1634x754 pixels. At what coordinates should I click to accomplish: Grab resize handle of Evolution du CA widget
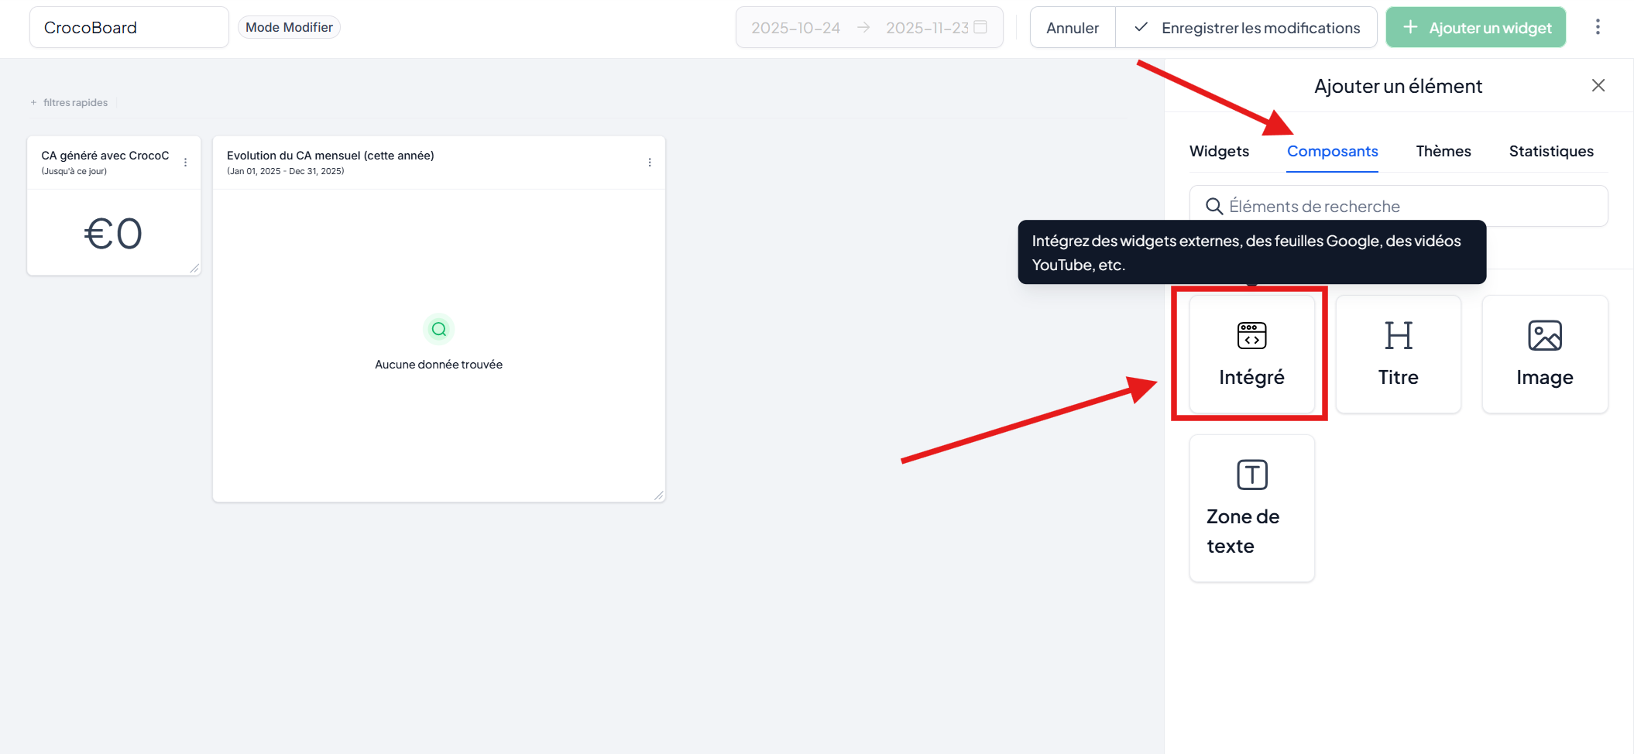pos(658,495)
